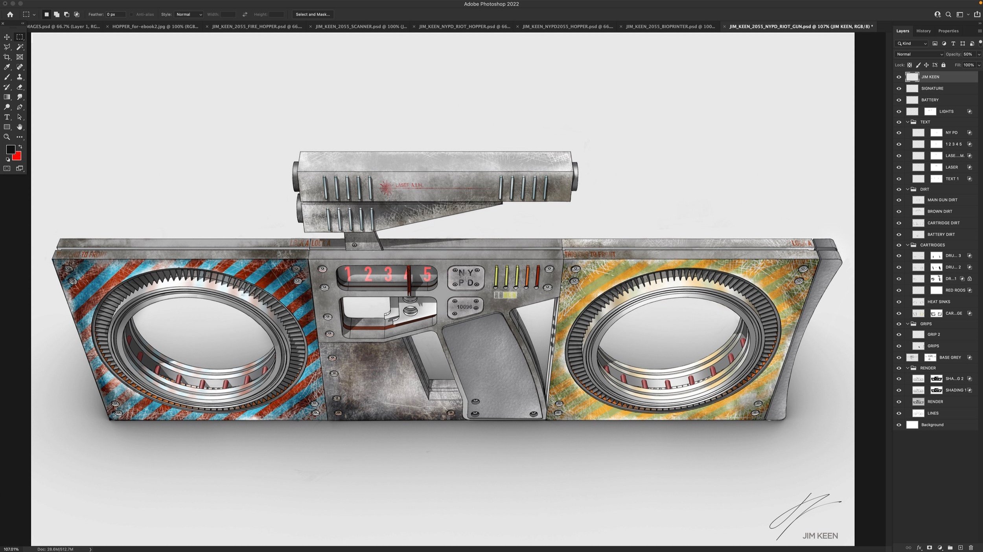983x552 pixels.
Task: Select the Eyedropper tool
Action: (x=7, y=67)
